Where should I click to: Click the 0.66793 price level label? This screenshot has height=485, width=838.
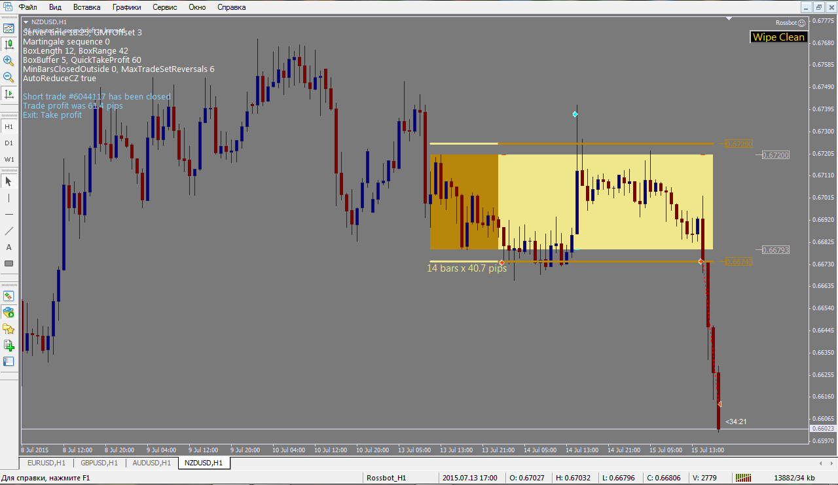pos(776,250)
